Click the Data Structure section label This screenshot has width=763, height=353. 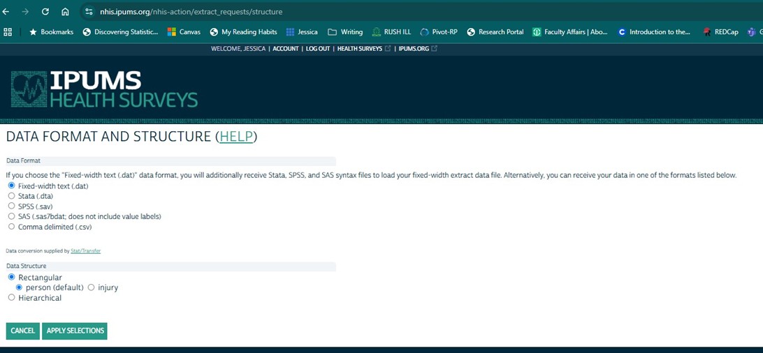pos(26,266)
